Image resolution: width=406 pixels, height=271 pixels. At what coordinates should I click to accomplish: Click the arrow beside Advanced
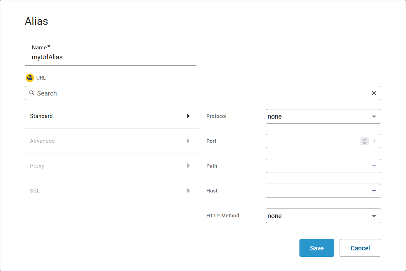click(188, 141)
